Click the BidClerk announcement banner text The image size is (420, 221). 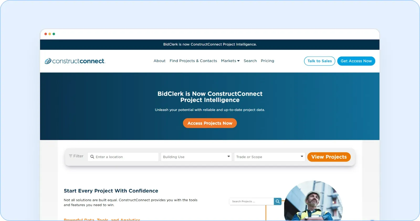(210, 44)
